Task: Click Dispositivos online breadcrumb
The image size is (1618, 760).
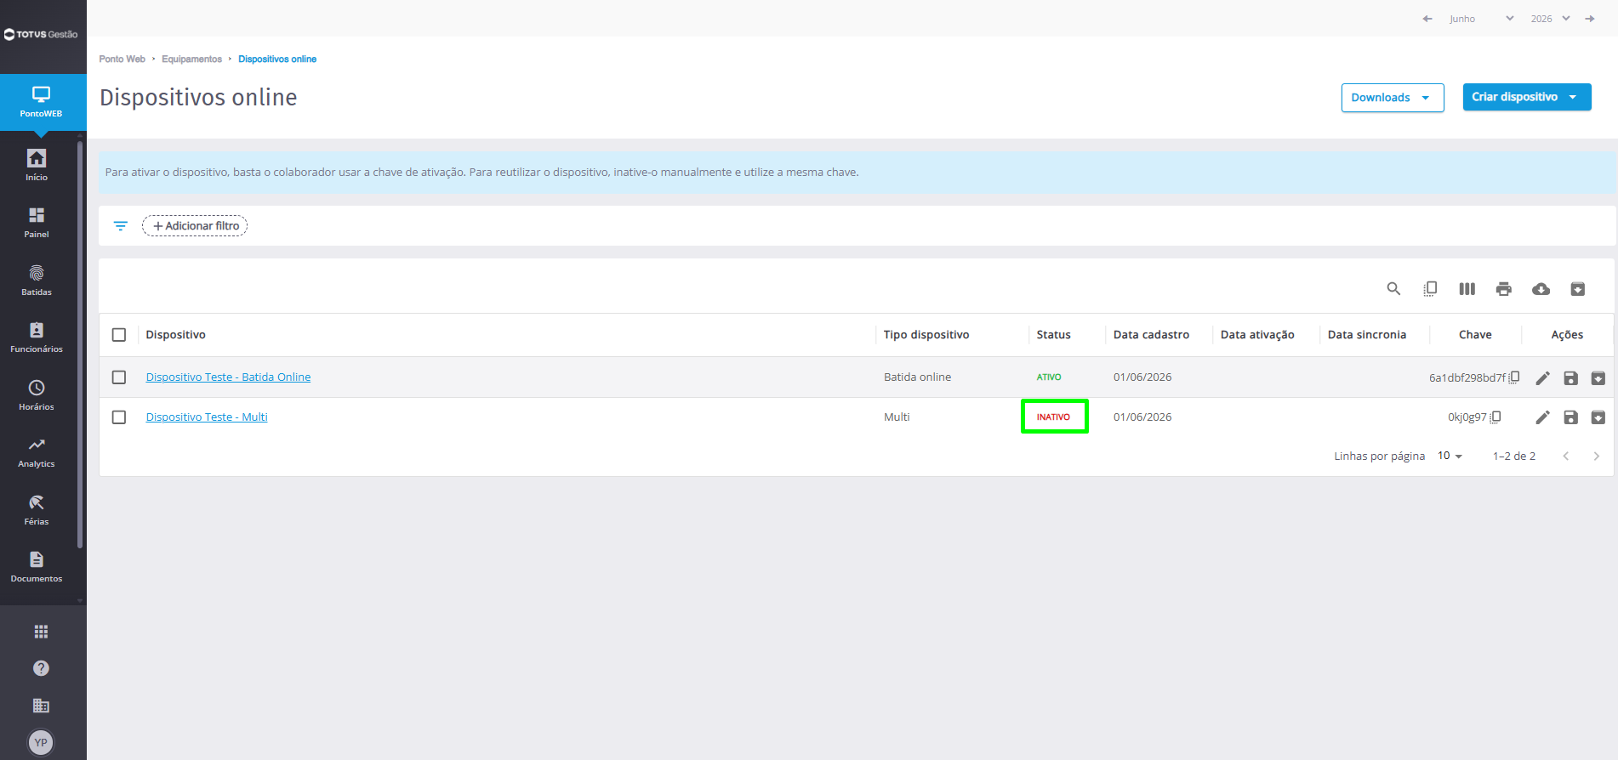Action: coord(277,60)
